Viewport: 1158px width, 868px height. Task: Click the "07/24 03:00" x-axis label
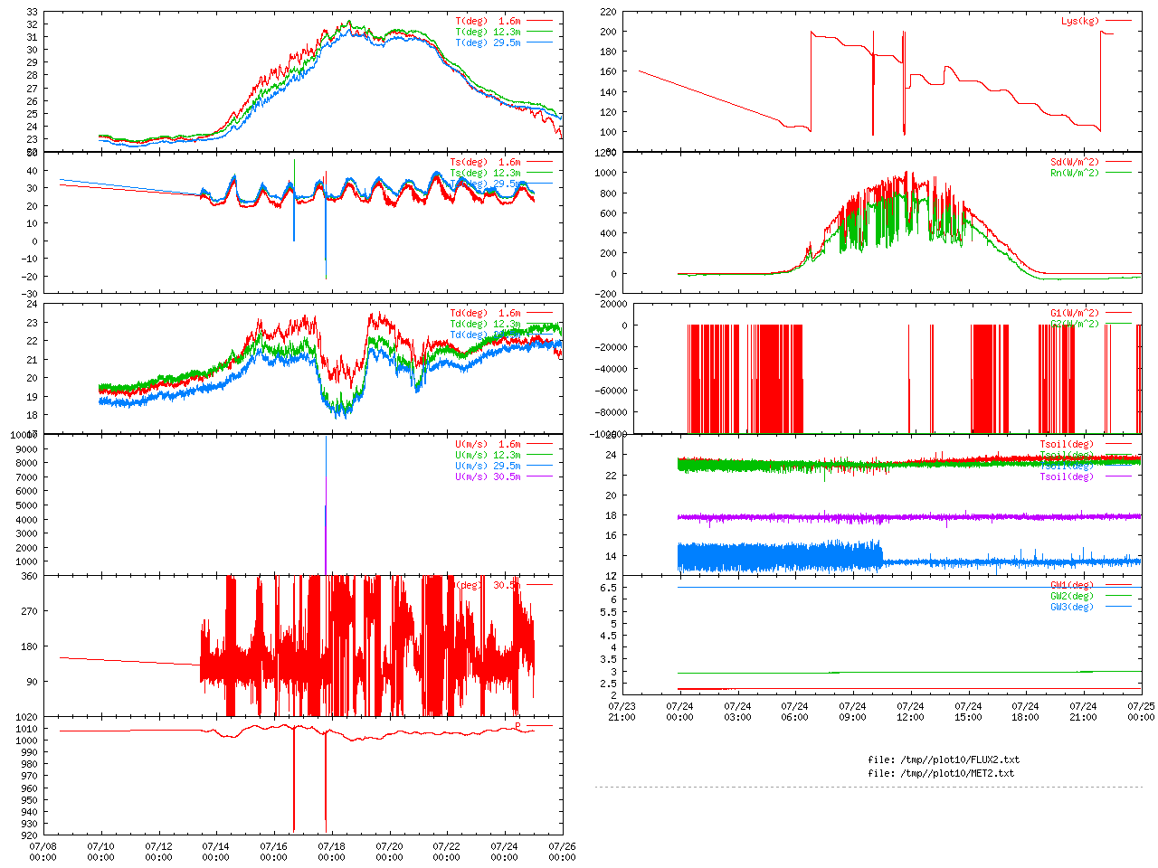tap(737, 712)
